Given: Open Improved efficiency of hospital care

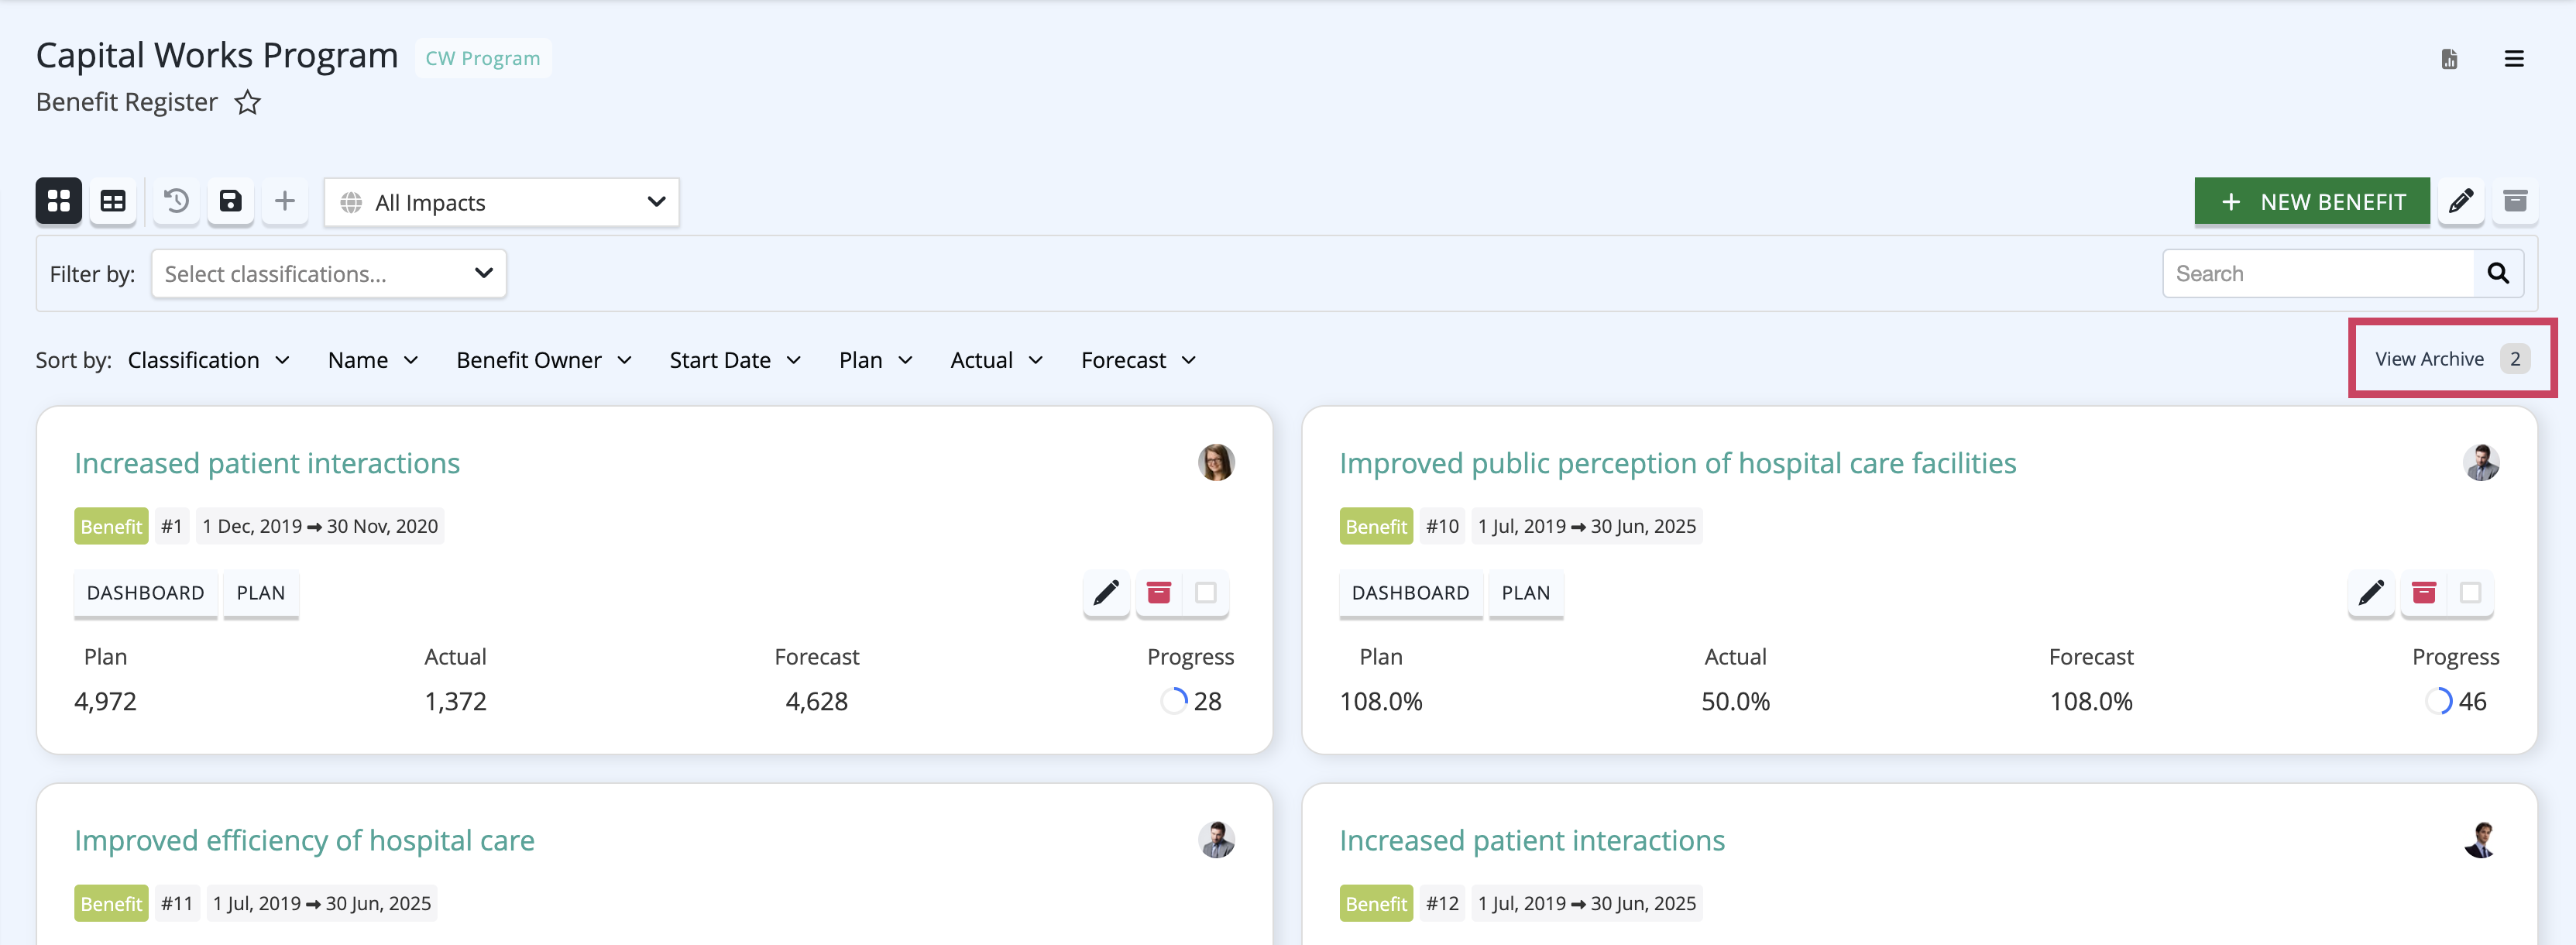Looking at the screenshot, I should [304, 840].
